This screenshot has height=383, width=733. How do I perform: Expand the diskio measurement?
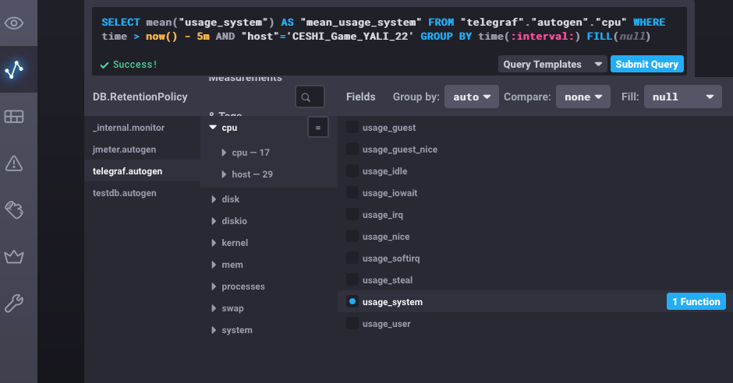point(214,221)
